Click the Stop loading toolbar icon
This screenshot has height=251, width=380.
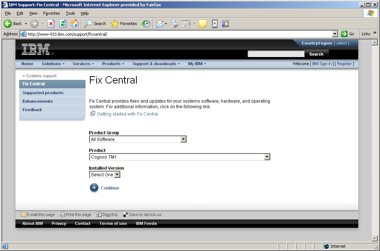click(51, 24)
